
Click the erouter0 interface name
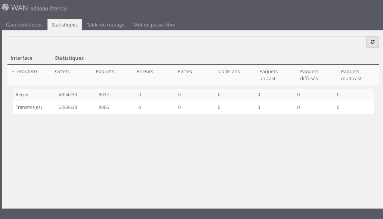(27, 71)
